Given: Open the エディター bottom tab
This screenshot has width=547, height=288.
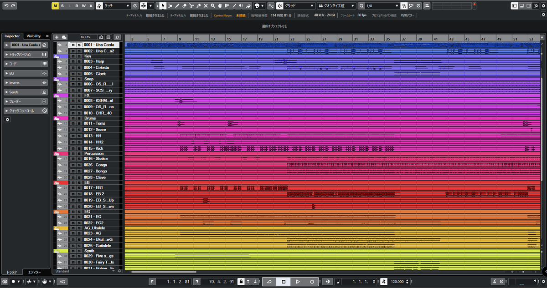Looking at the screenshot, I should (x=34, y=272).
